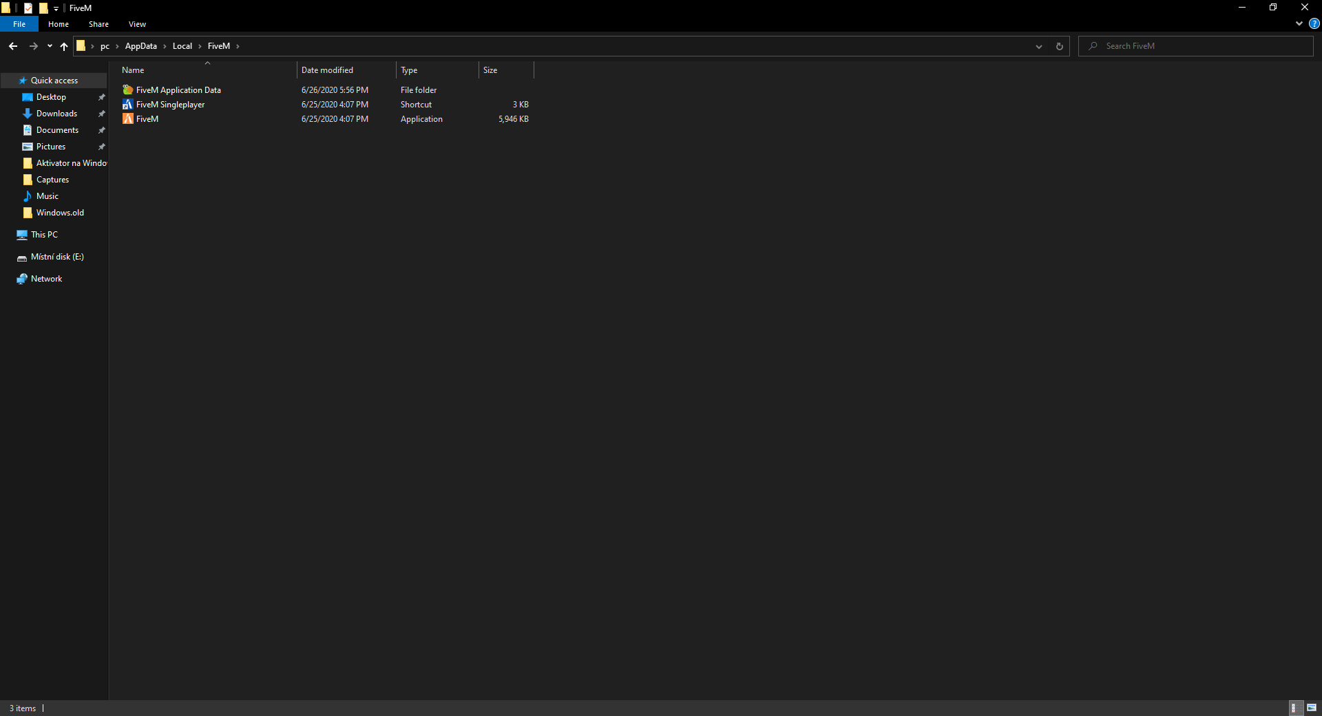Open the File menu
1322x716 pixels.
[x=19, y=24]
